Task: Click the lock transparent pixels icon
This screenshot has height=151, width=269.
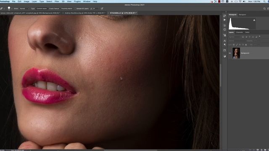Action: click(x=234, y=45)
